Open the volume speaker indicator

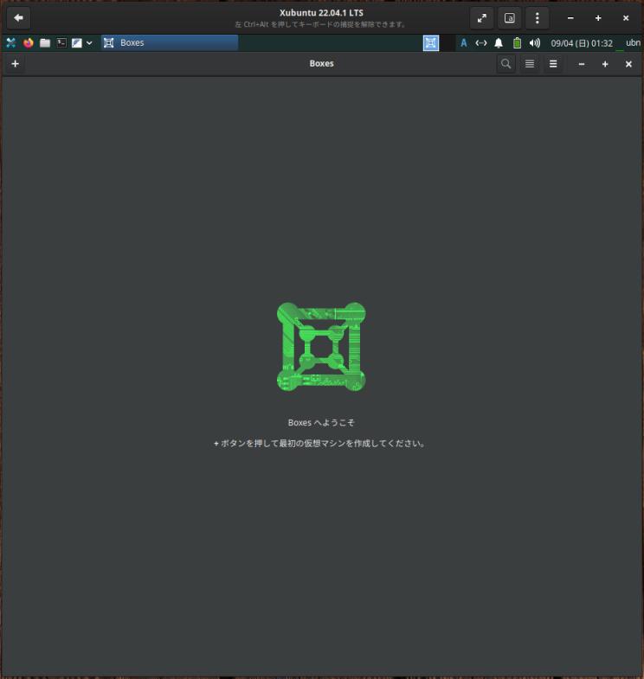(535, 43)
